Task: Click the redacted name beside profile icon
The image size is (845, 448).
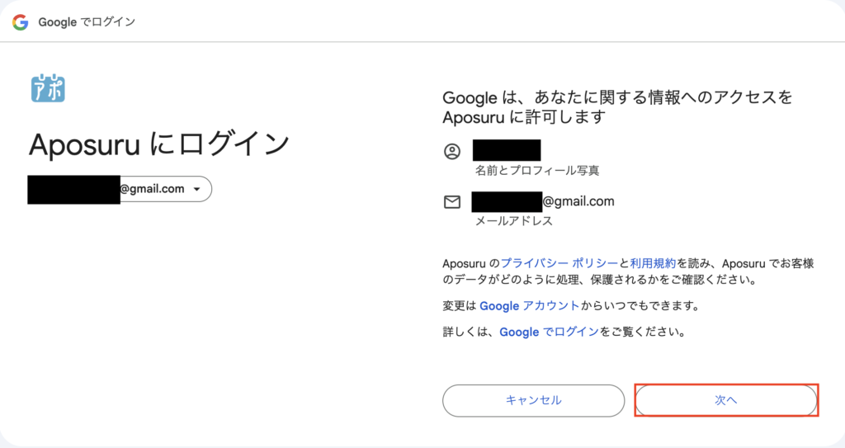Action: 506,150
